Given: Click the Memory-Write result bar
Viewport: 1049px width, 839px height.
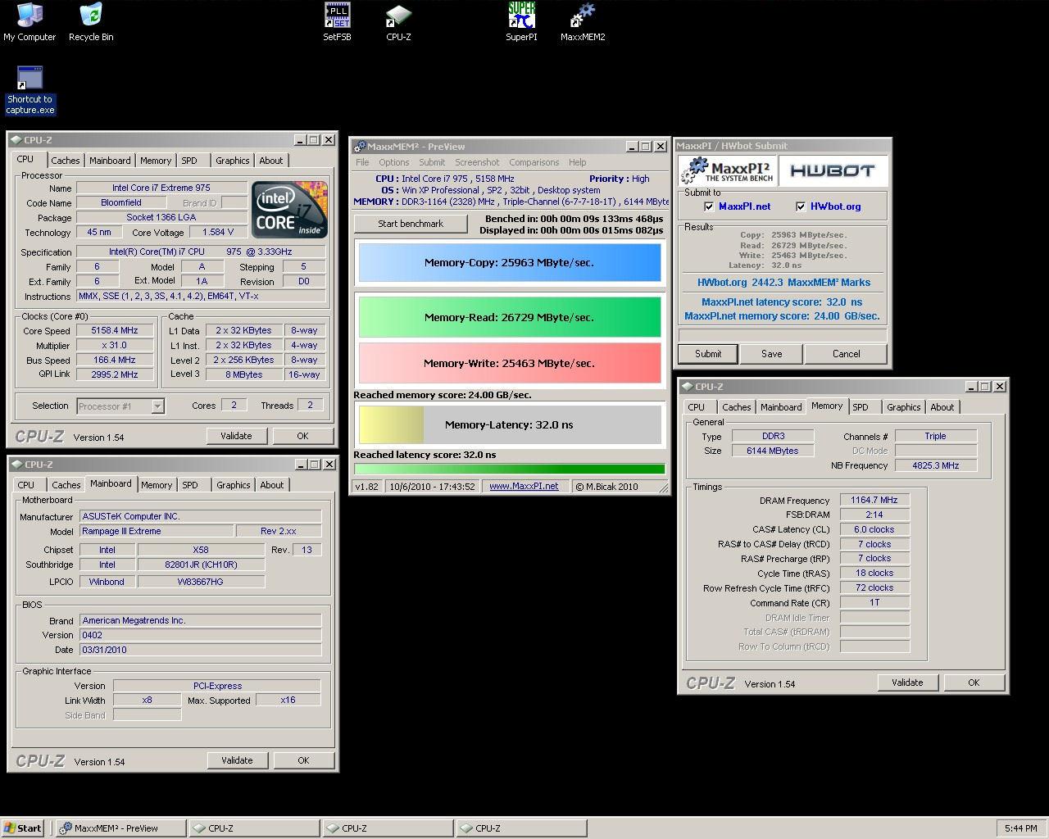Looking at the screenshot, I should pyautogui.click(x=509, y=363).
